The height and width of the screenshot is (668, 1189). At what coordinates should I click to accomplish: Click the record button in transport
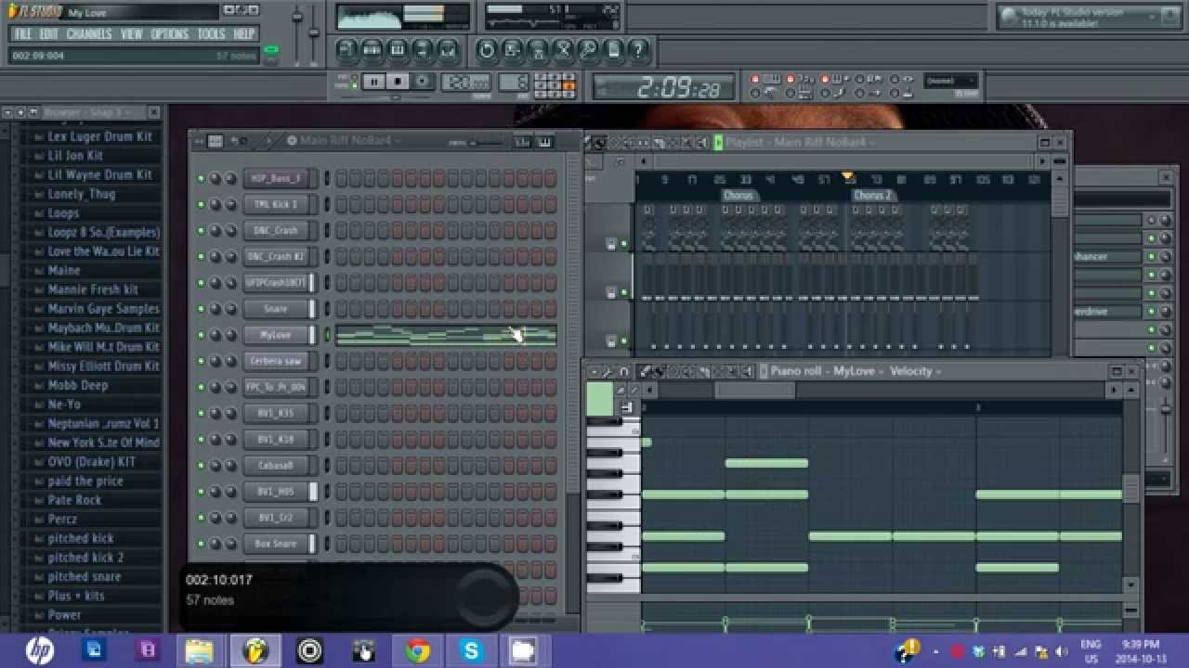tap(422, 82)
